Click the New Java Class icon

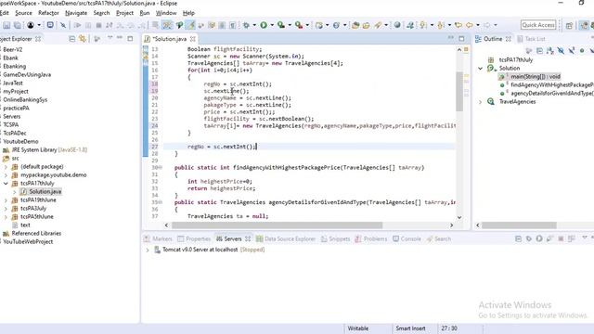pyautogui.click(x=336, y=25)
